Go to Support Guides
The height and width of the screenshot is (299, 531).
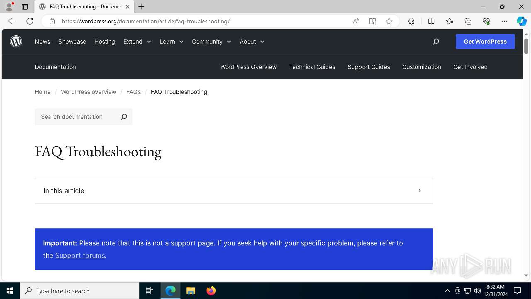pyautogui.click(x=369, y=67)
